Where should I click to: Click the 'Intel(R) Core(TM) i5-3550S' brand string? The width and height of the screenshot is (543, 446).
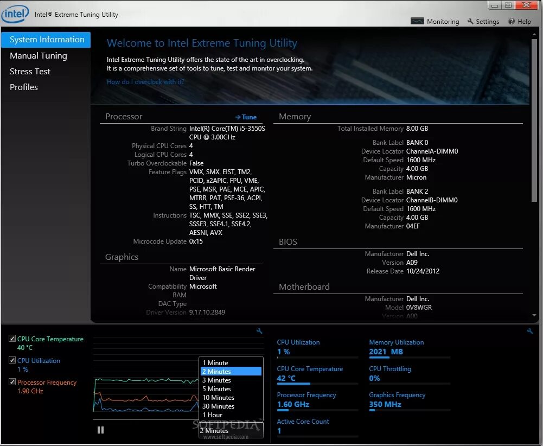point(227,129)
